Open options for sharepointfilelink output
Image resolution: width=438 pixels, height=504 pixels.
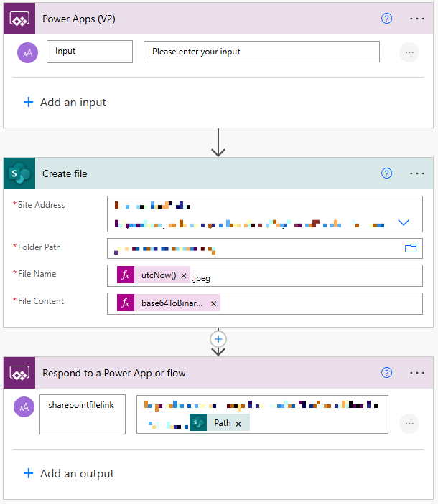pos(409,423)
